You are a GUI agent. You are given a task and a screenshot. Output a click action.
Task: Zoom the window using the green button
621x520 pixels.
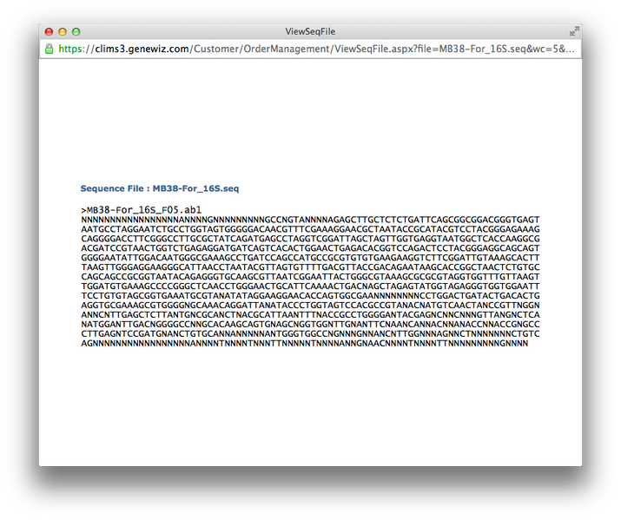pos(76,31)
